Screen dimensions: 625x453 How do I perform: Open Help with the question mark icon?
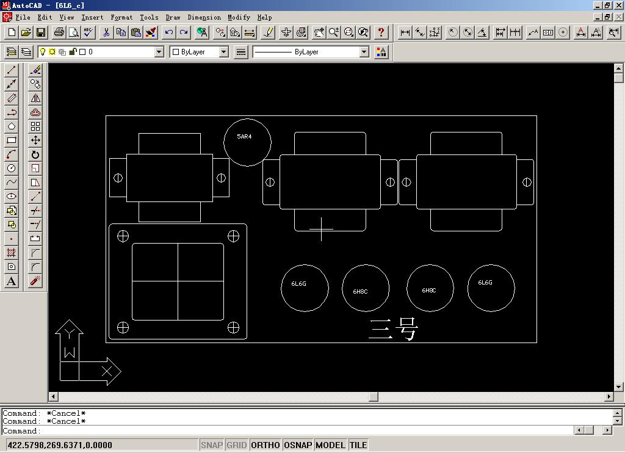381,32
